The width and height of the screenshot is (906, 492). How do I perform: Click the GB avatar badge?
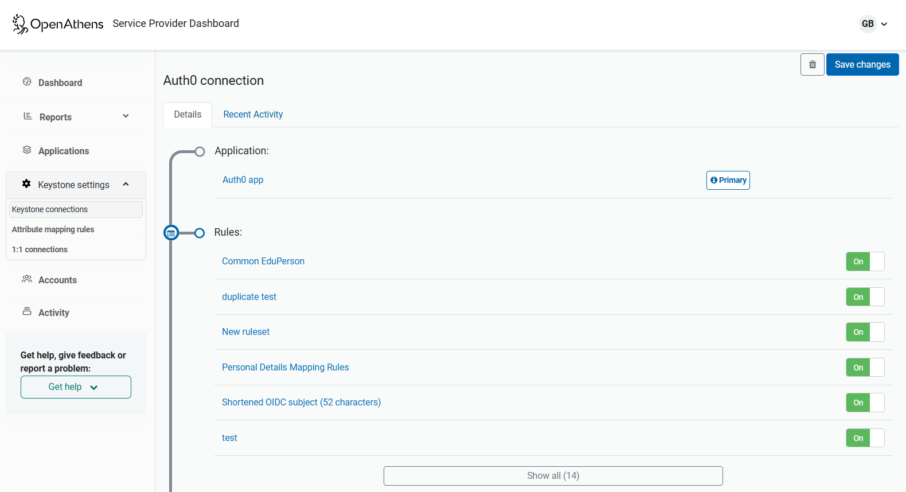pos(868,24)
